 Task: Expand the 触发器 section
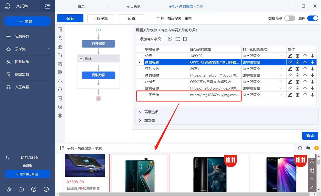click(226, 120)
